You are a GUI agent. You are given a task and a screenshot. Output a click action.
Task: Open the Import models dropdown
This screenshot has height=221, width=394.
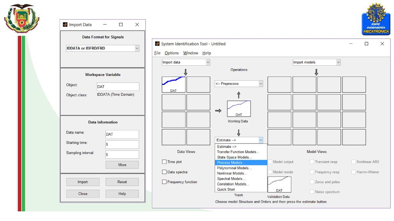tap(317, 62)
